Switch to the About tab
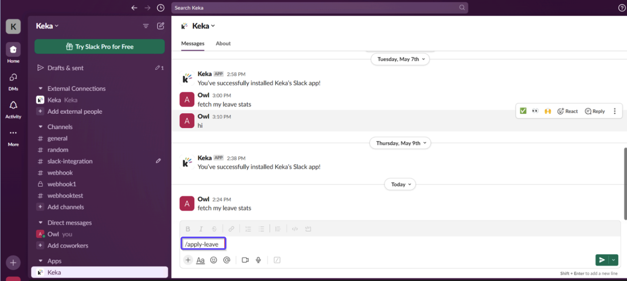The image size is (627, 281). click(x=223, y=44)
